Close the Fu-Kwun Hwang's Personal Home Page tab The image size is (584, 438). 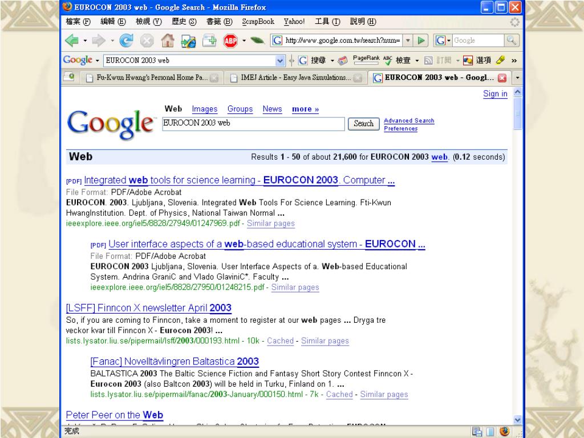pos(214,78)
